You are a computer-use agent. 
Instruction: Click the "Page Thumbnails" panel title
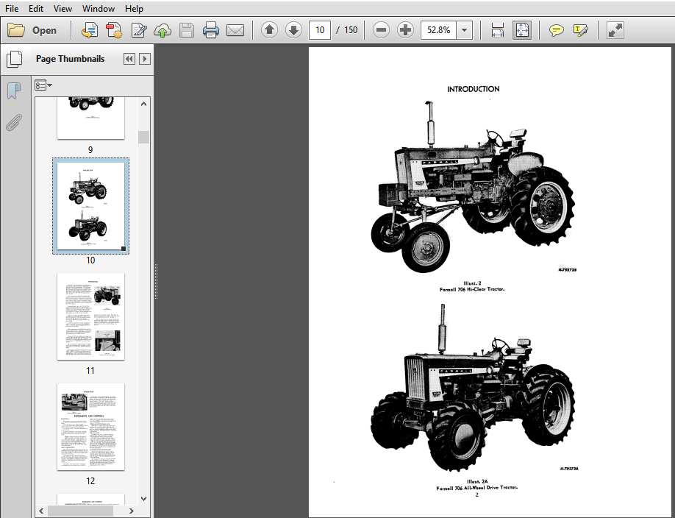(70, 59)
